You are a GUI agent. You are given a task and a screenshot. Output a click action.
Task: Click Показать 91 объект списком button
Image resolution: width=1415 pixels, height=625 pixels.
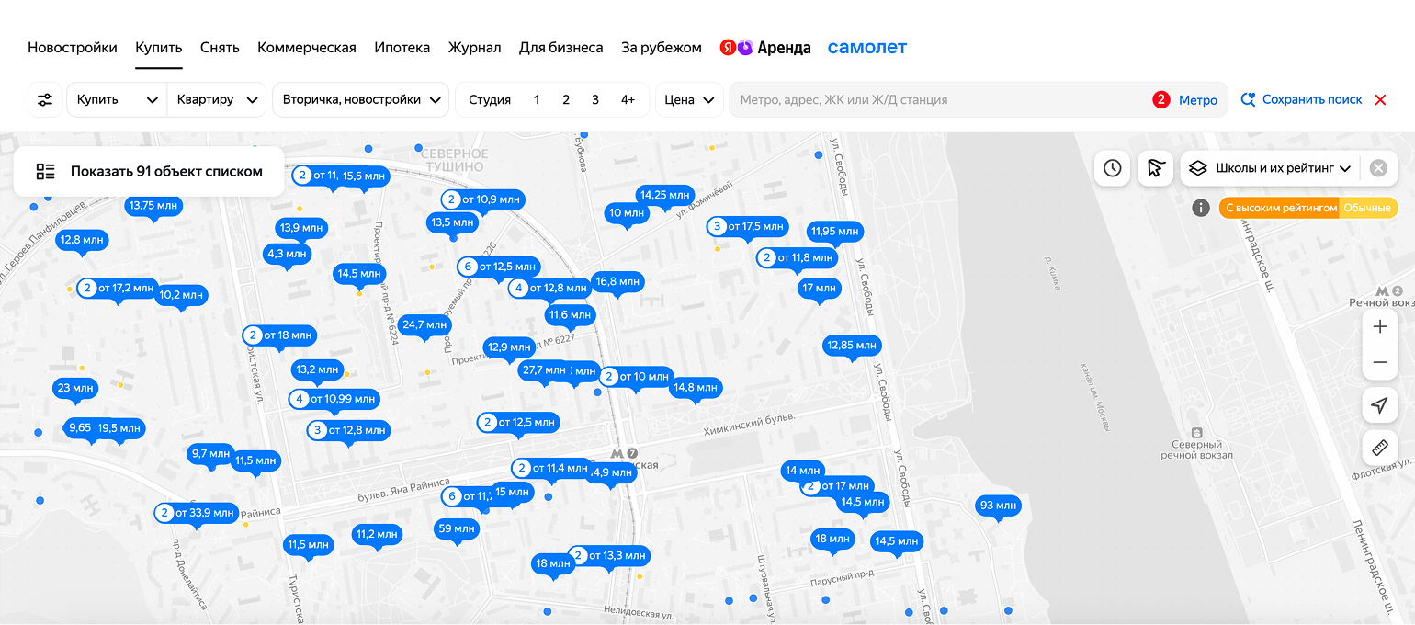(149, 171)
